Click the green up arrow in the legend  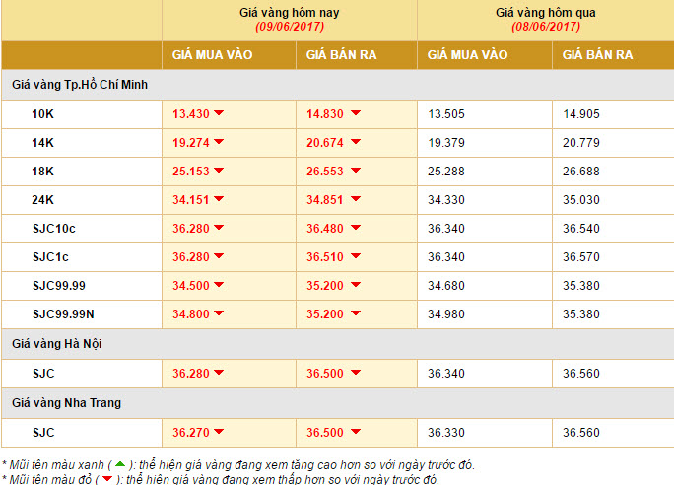[120, 464]
